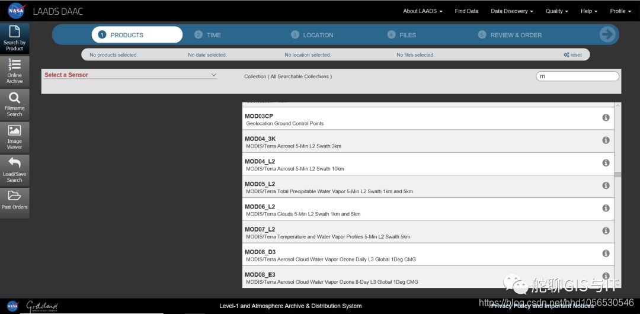Go to the Files step tab
Viewport: 640px width, 314px height.
click(x=402, y=35)
